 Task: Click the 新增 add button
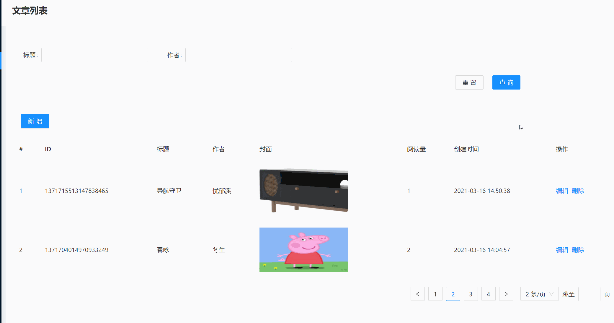[35, 121]
